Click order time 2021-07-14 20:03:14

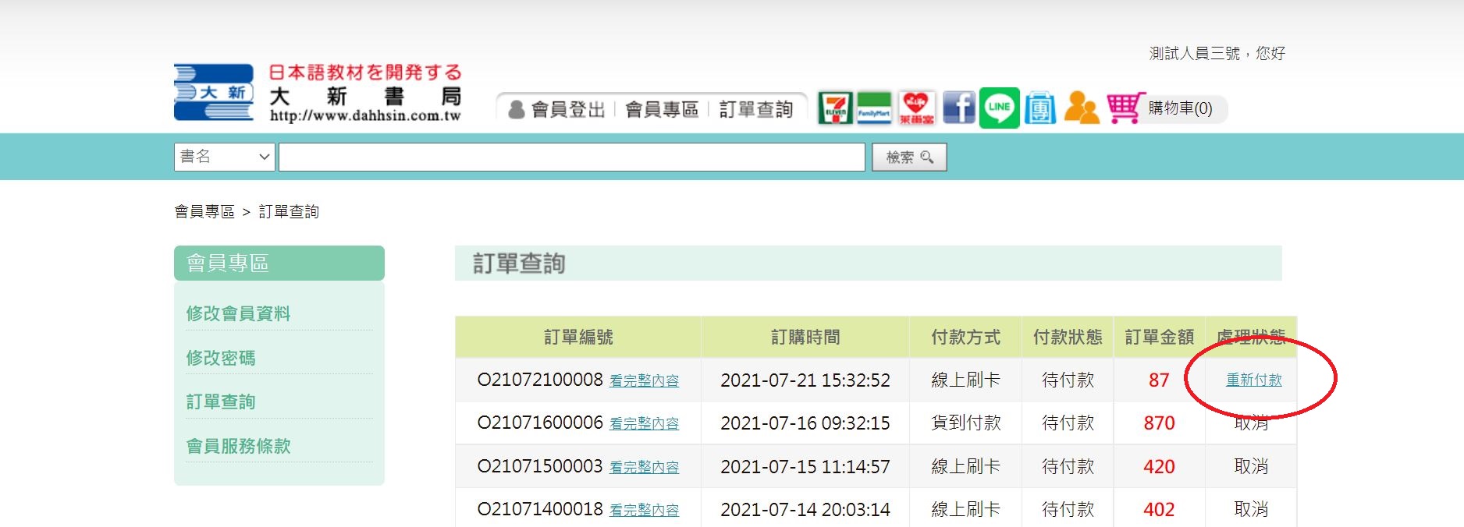[x=805, y=509]
